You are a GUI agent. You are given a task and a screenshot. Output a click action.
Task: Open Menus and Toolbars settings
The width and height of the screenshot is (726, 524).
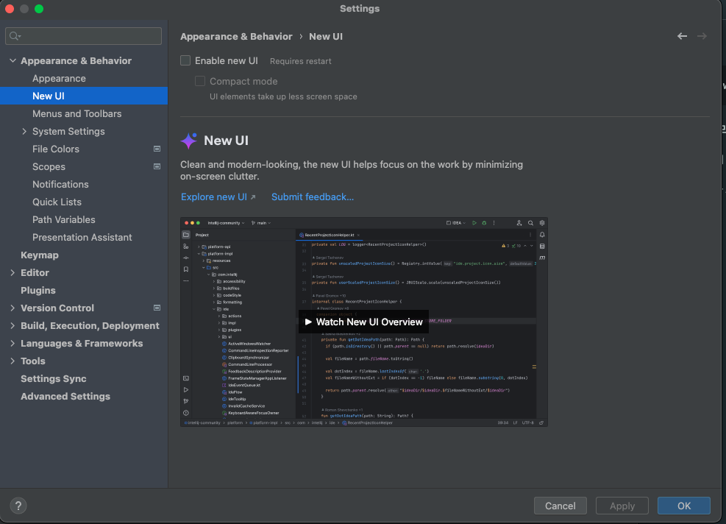click(76, 113)
